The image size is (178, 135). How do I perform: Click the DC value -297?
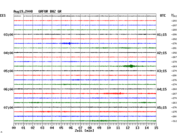[x=174, y=25]
